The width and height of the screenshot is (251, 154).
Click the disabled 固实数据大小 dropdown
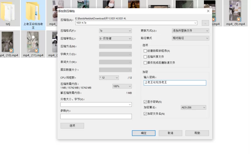coord(115,70)
